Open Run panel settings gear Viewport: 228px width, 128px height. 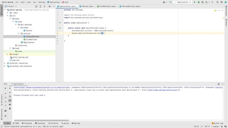click(218, 84)
